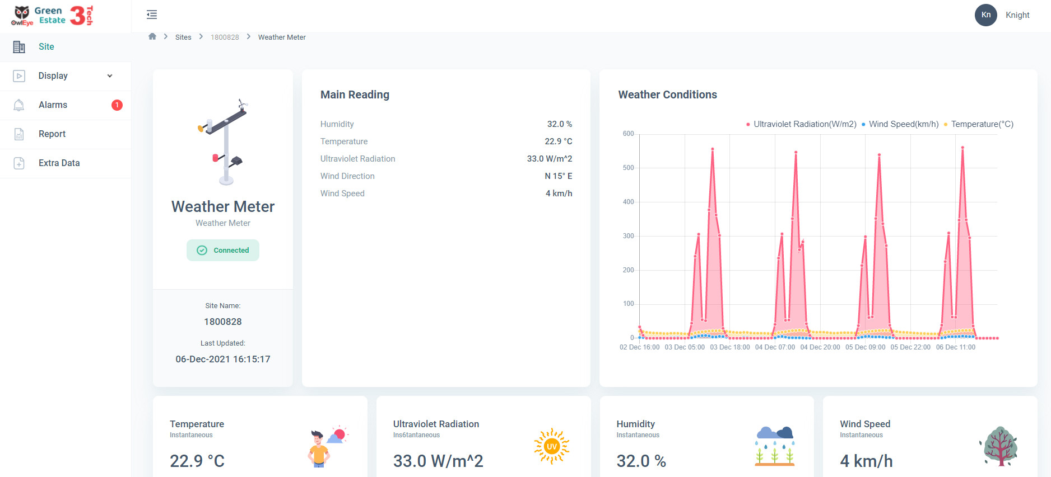This screenshot has height=477, width=1051.
Task: Click the Green Estate OwlEye logo
Action: pos(52,16)
